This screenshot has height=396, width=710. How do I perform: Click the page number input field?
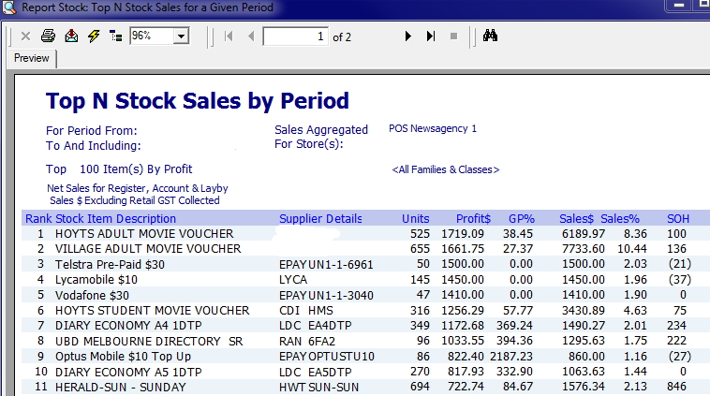tap(295, 37)
